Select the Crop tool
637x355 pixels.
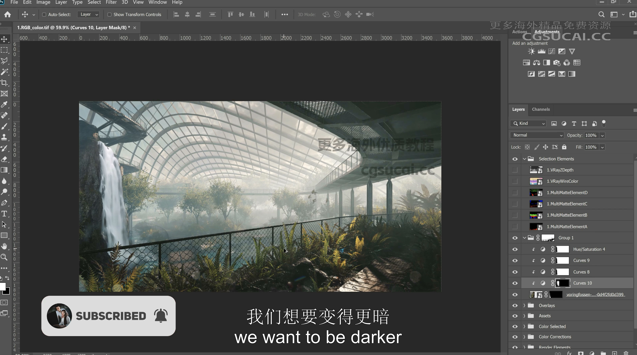(x=4, y=83)
